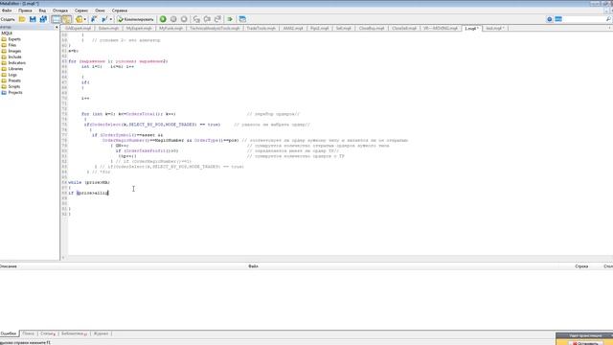Image resolution: width=613 pixels, height=345 pixels.
Task: Switch to the test.mq4 tab
Action: click(x=495, y=29)
